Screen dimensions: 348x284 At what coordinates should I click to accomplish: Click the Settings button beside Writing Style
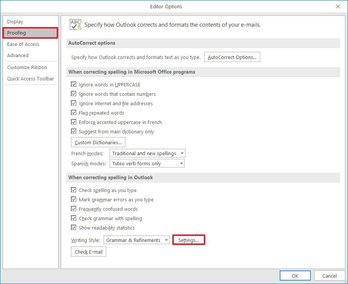[x=188, y=240]
